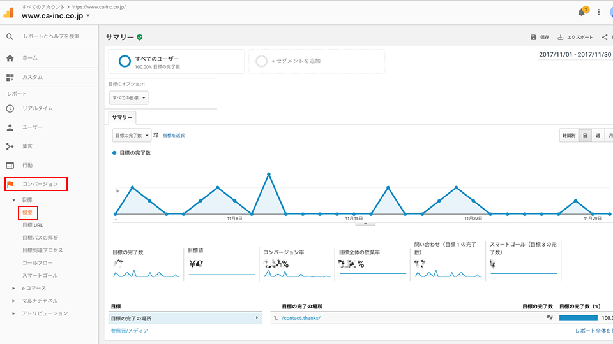Open the date range 2017/11/01 - 2017/11/30
The height and width of the screenshot is (344, 613).
click(575, 55)
